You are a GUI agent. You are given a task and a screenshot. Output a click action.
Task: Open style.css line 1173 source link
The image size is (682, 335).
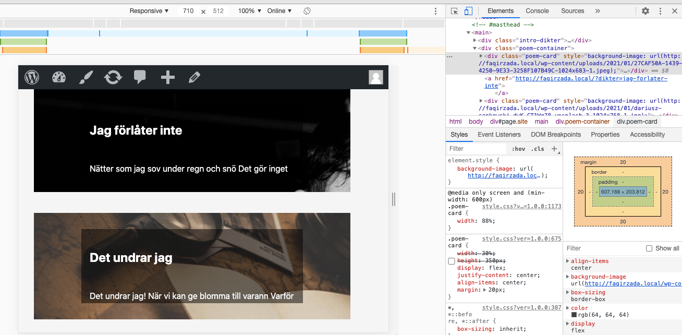tap(521, 207)
